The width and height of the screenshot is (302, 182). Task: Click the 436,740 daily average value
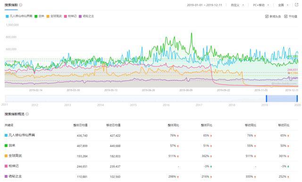[x=82, y=136]
